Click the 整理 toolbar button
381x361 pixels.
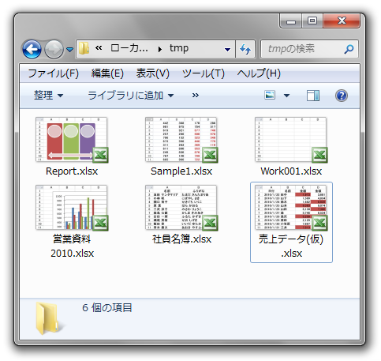49,95
